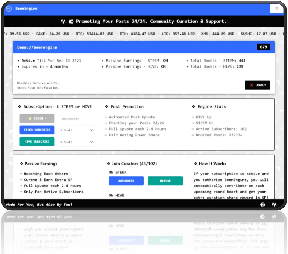Image resolution: width=288 pixels, height=254 pixels.
Task: Click the 'CAKE: 34.20 USD' ticker entry
Action: click(53, 34)
